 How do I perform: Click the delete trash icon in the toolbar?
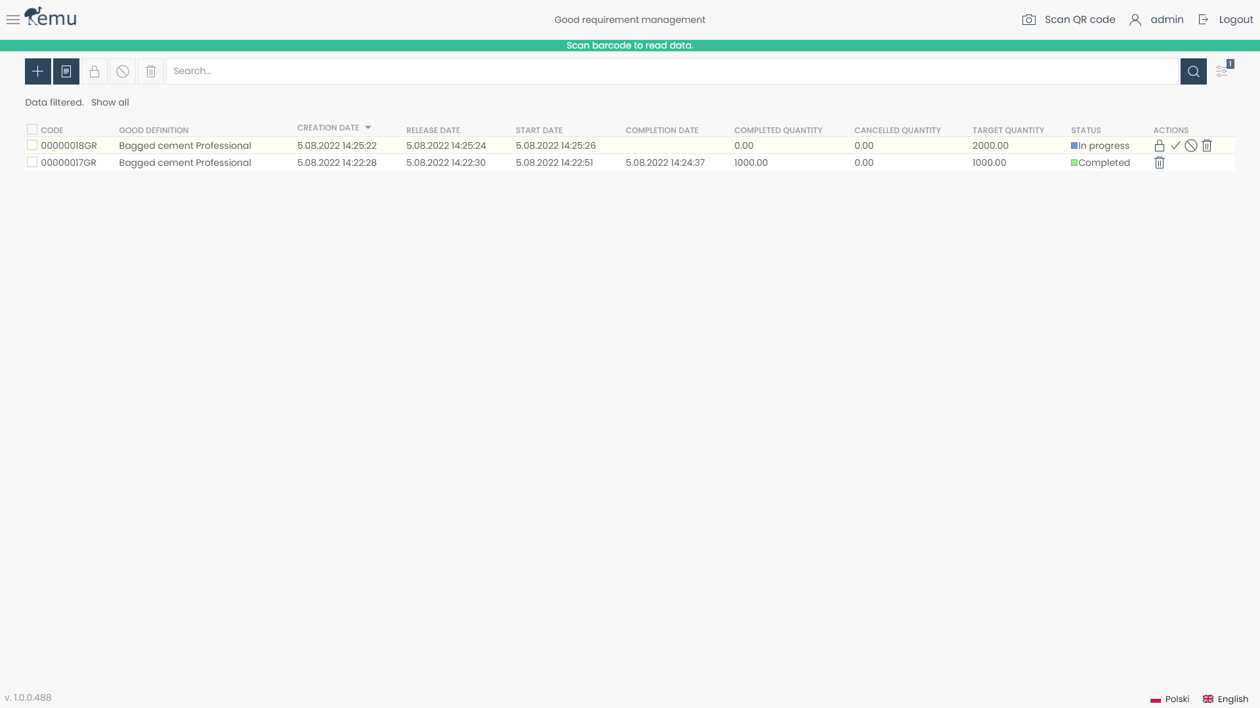click(x=150, y=71)
